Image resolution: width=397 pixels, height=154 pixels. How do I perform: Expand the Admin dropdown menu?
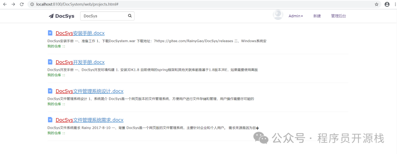coord(296,16)
